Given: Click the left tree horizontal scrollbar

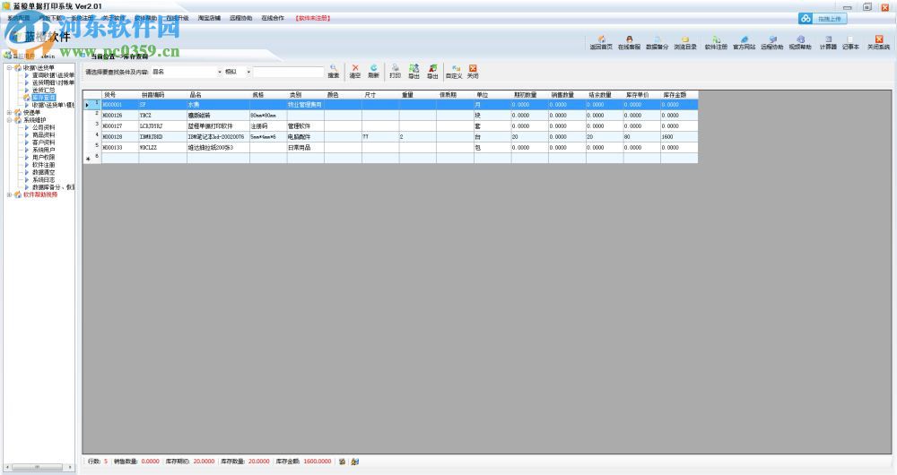Looking at the screenshot, I should point(39,467).
